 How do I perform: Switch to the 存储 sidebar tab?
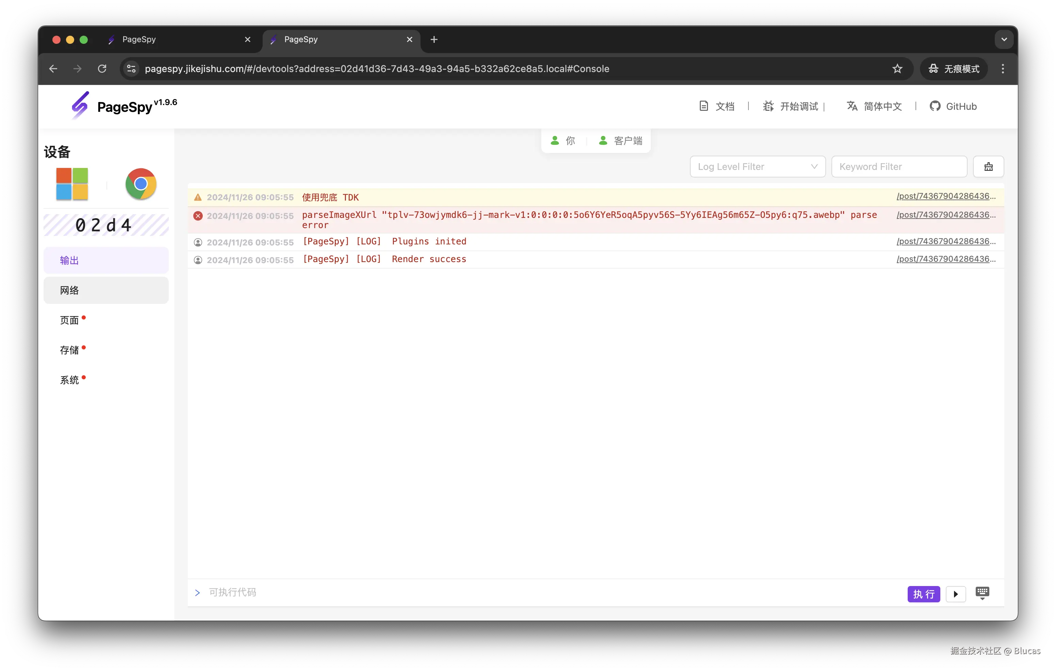click(x=69, y=350)
